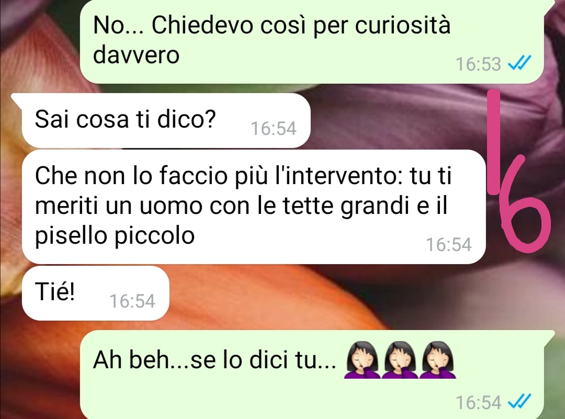Image resolution: width=565 pixels, height=419 pixels.
Task: Select the message about "l'intervento"
Action: [x=254, y=207]
